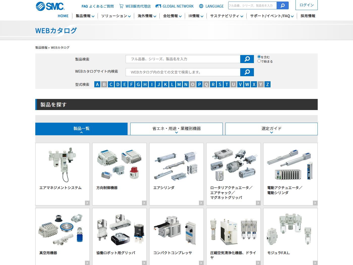Expand the 製品情報 navigation menu

point(85,16)
